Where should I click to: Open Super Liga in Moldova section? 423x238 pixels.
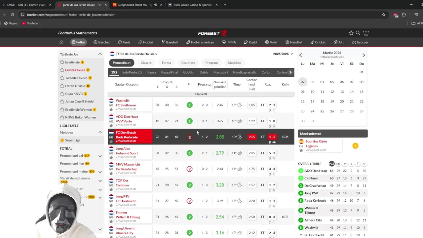73,140
